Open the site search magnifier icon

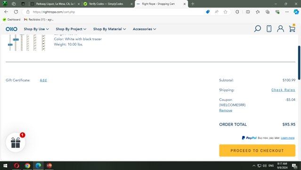[x=257, y=29]
